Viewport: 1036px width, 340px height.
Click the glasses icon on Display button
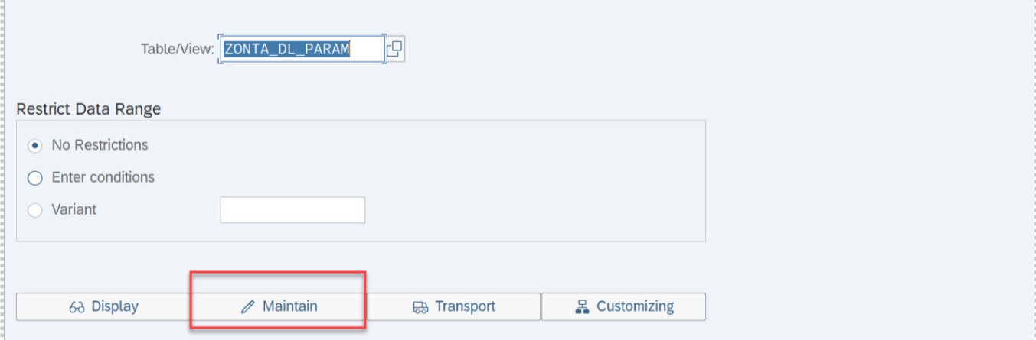tap(77, 307)
